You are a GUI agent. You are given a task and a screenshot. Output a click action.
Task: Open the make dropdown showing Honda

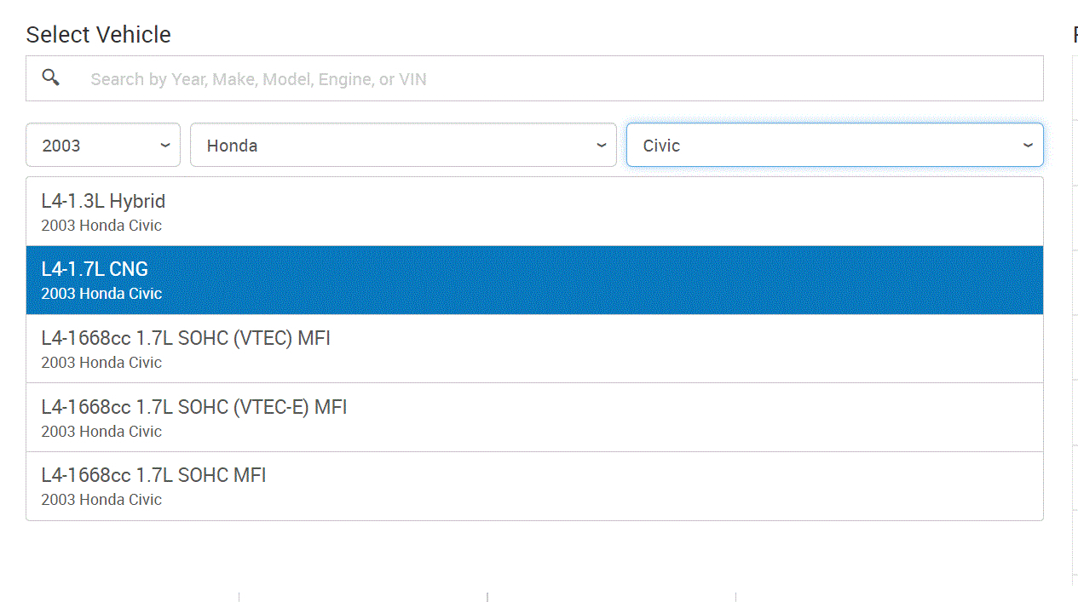(403, 145)
